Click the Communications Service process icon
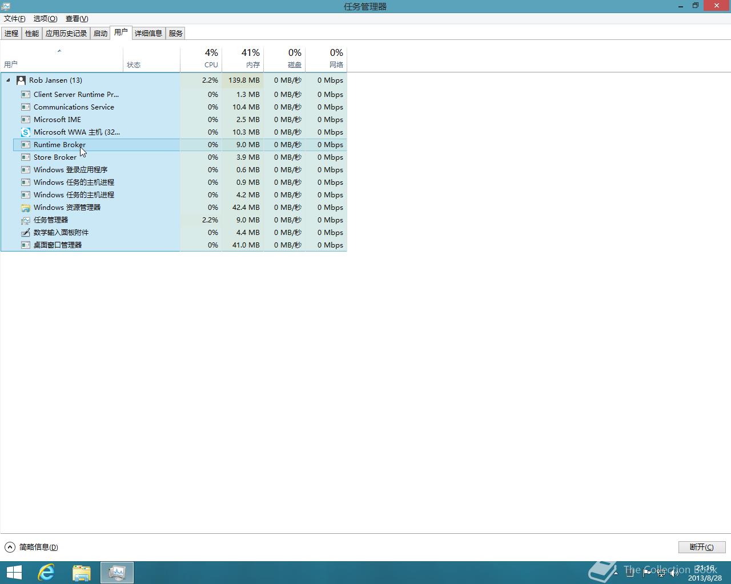This screenshot has height=584, width=731. tap(26, 107)
